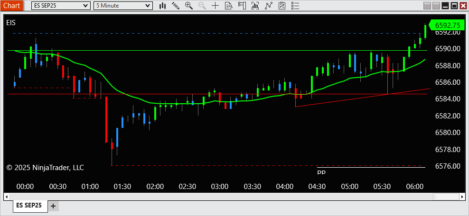
Task: Click the 03:00 time axis label
Action: (x=220, y=187)
